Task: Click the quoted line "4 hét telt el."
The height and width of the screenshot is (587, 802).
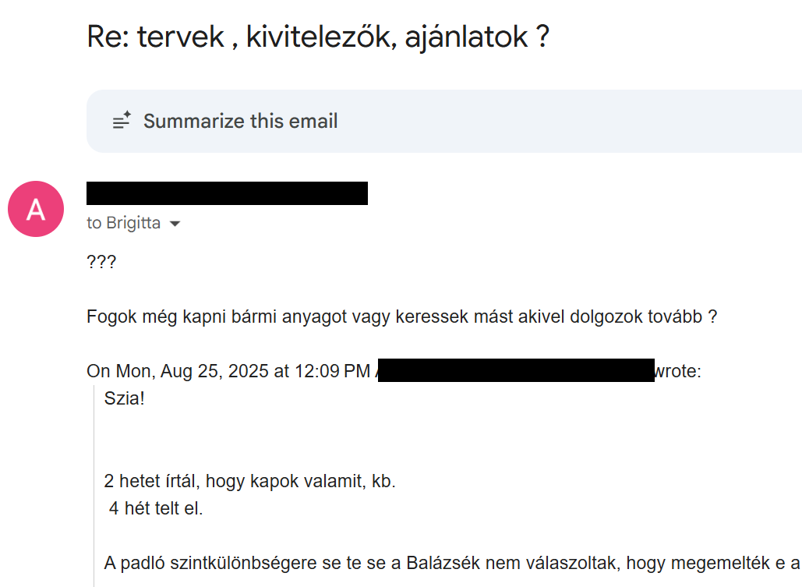Action: 156,510
